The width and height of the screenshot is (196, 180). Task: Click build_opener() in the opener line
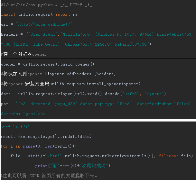pyautogui.click(x=77, y=64)
